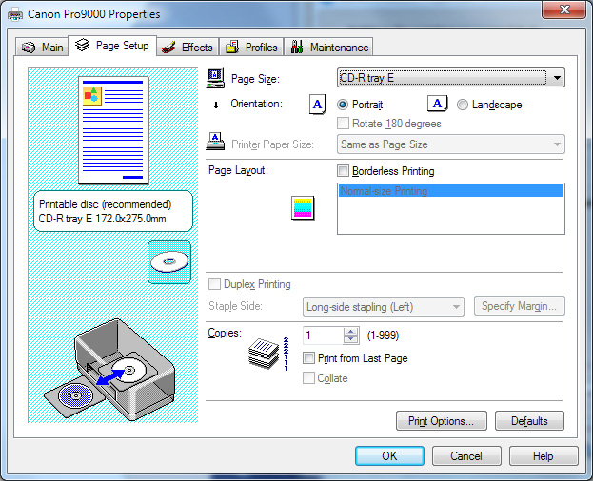Click the Page Size icon

point(216,79)
